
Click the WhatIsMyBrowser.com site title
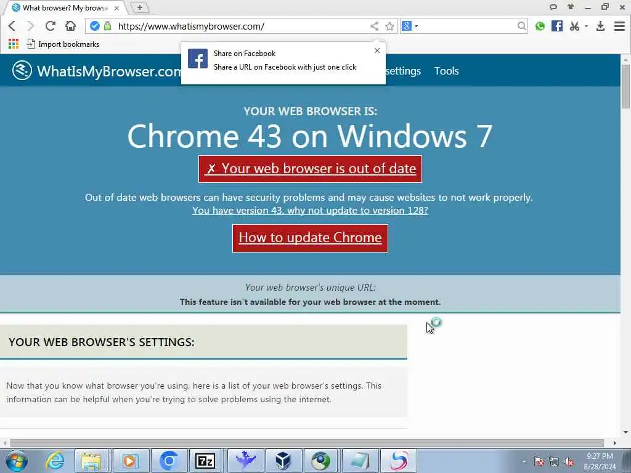(109, 71)
